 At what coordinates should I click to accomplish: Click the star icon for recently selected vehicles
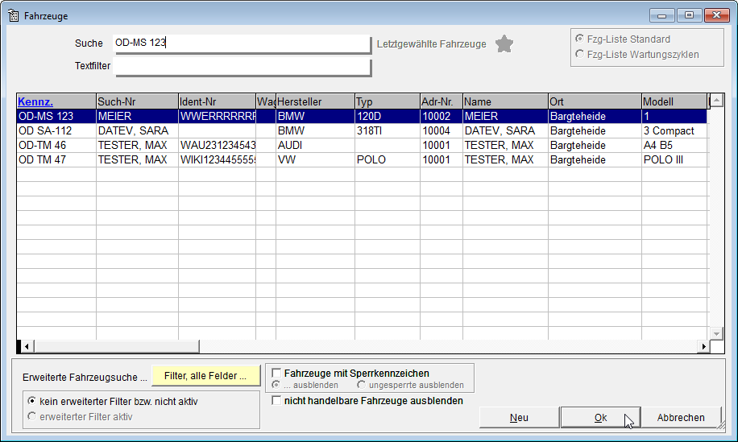click(x=504, y=44)
